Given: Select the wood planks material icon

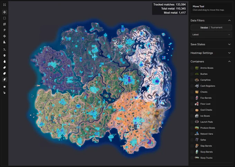Looking at the screenshot, I should coord(4,67).
